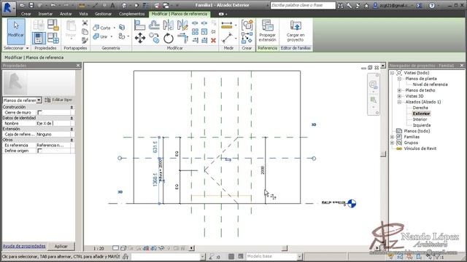Open the Planos de referencia type selector dropdown
The image size is (467, 262).
(x=39, y=100)
